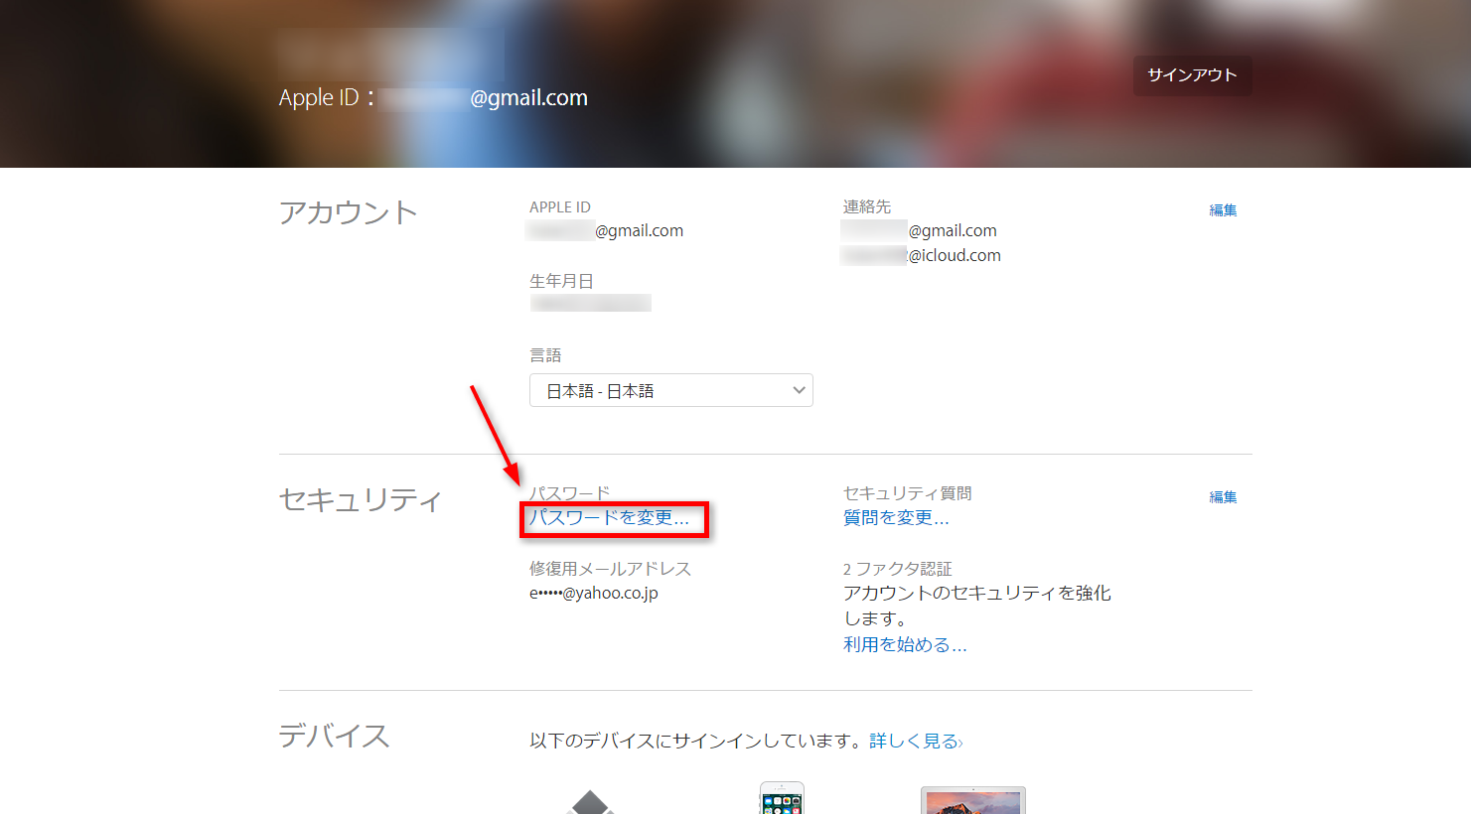Click the サインアウト button
1471x814 pixels.
pos(1192,75)
